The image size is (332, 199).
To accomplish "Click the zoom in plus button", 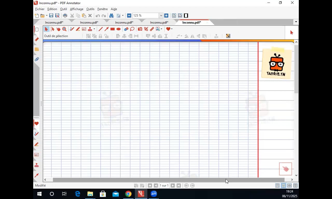I will point(166,16).
